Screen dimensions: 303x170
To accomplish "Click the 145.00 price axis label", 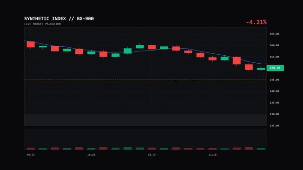I will click(274, 80).
